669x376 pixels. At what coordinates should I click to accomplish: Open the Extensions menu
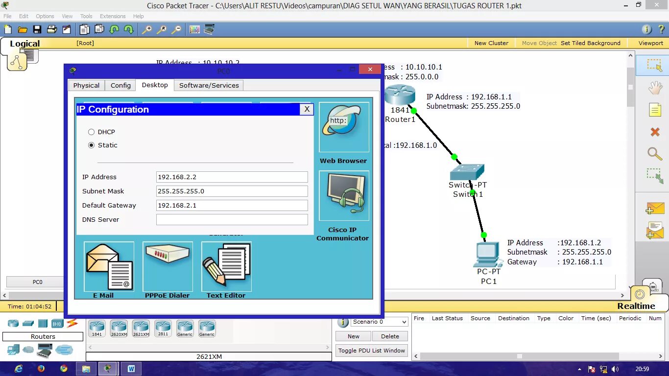tap(113, 16)
